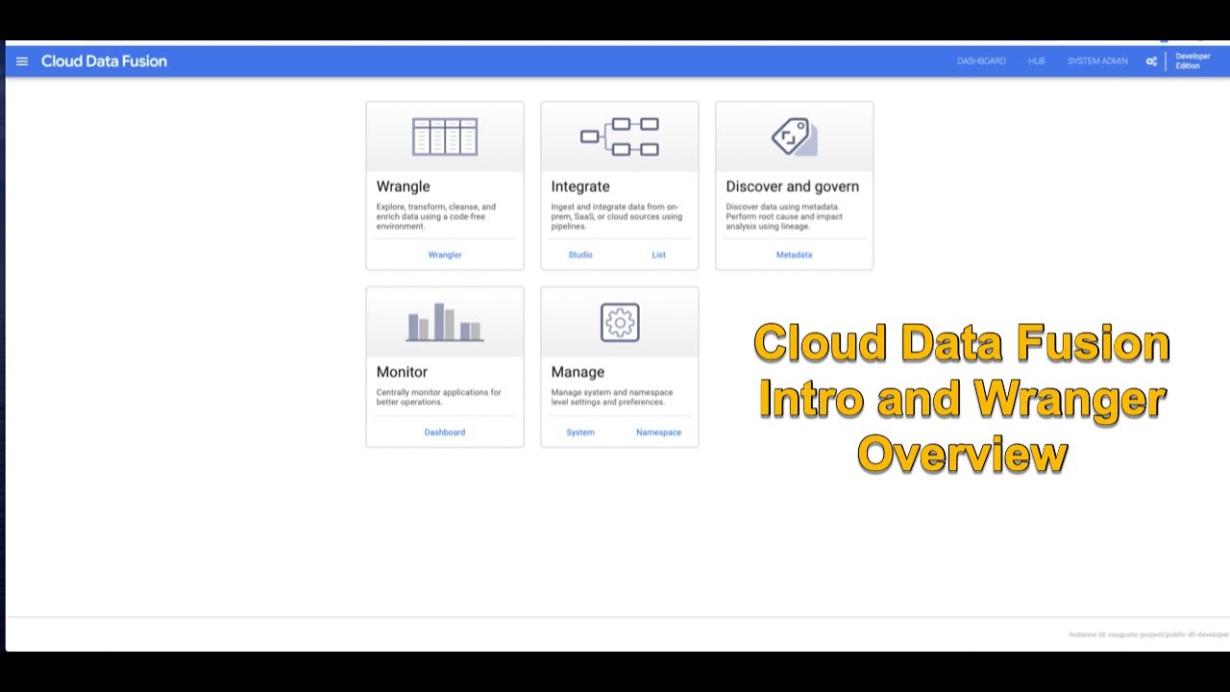Image resolution: width=1230 pixels, height=692 pixels.
Task: Click the Manage card heading
Action: pos(578,372)
